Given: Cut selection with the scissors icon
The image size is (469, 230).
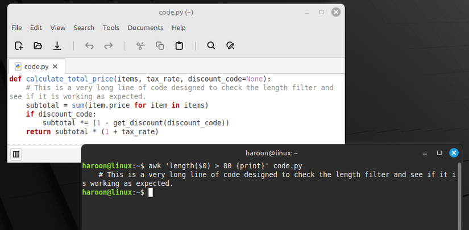Looking at the screenshot, I should (x=140, y=46).
